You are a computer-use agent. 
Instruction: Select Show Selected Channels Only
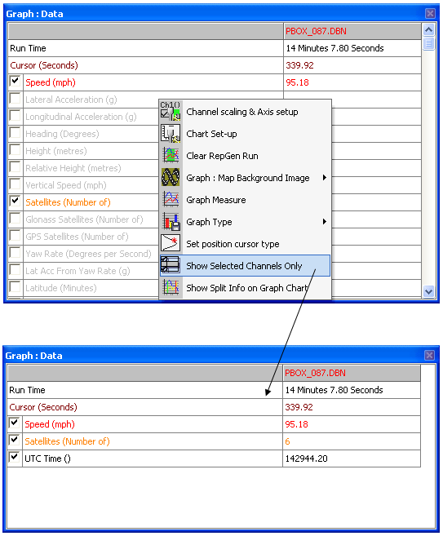[x=245, y=266]
